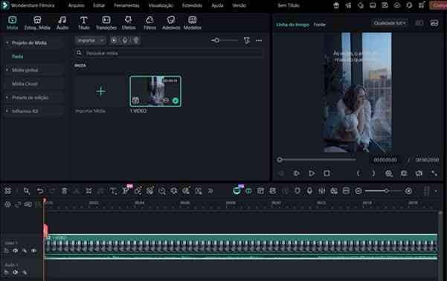The image size is (447, 281).
Task: Select the Pasta folder item
Action: pyautogui.click(x=17, y=56)
